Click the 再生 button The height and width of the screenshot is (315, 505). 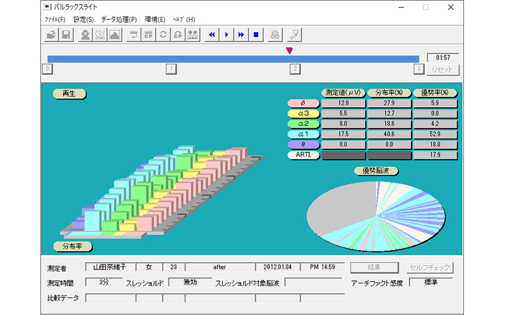coord(69,94)
